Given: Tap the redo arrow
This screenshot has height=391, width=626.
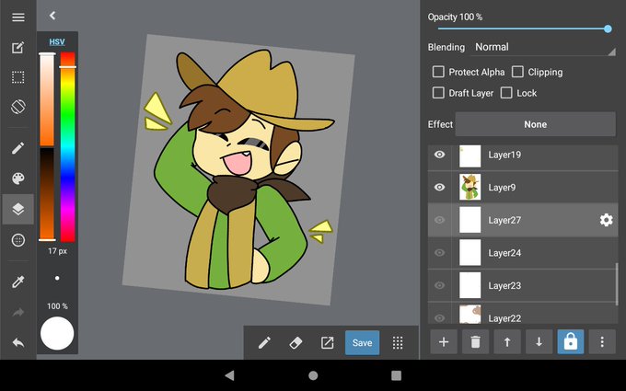Looking at the screenshot, I should (x=18, y=312).
